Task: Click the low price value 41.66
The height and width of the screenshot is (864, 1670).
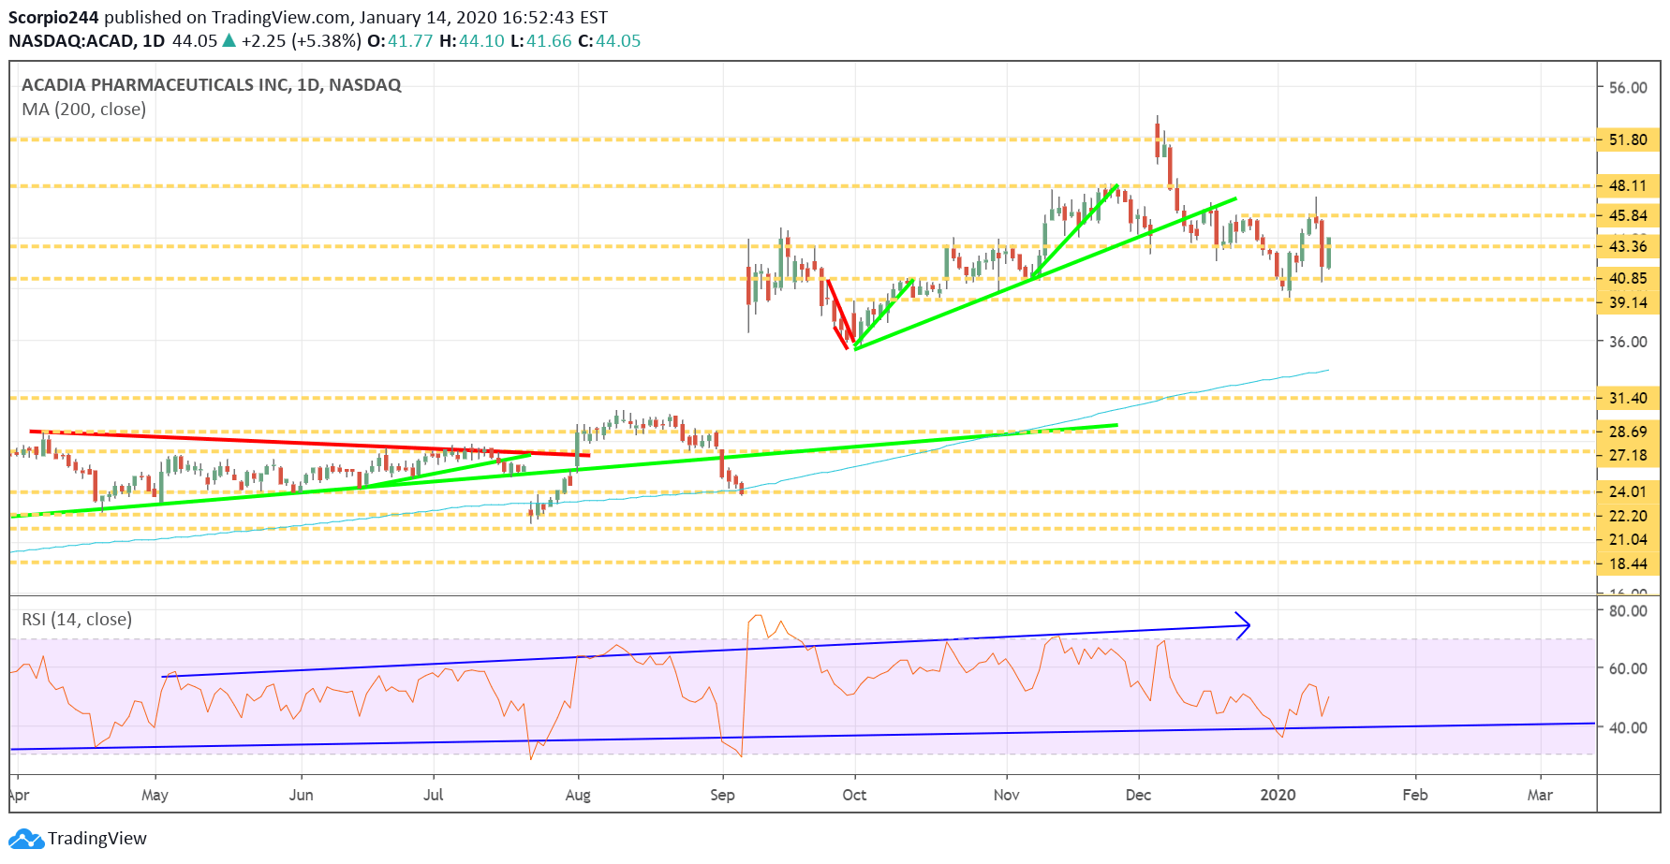Action: point(549,41)
